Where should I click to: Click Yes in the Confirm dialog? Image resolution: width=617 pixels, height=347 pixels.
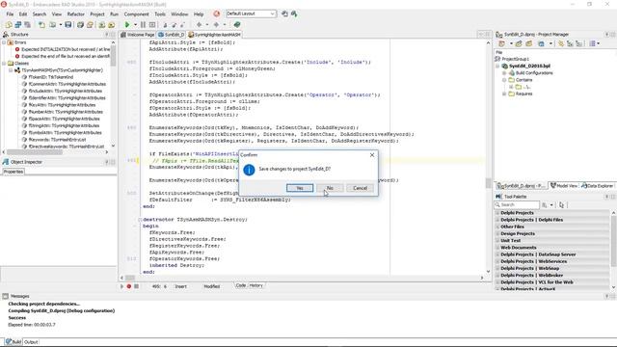pyautogui.click(x=300, y=188)
